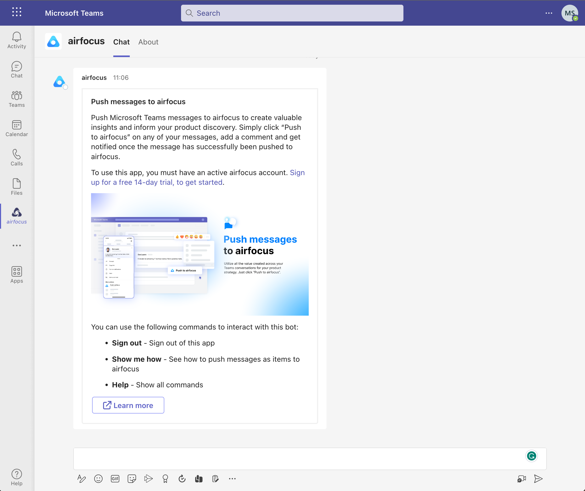Open the Push messages to airfocus promo image
Viewport: 585px width, 491px height.
pyautogui.click(x=200, y=254)
